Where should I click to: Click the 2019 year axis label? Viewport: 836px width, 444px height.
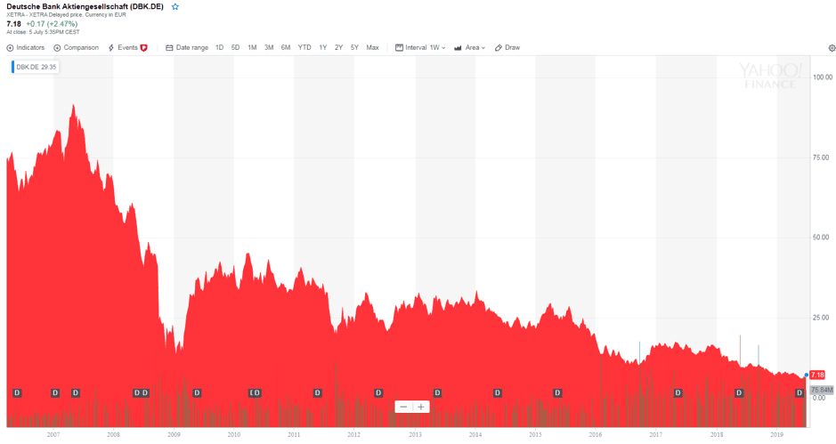pos(777,434)
